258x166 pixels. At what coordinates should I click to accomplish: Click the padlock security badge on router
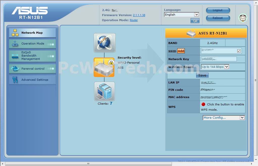[111, 63]
